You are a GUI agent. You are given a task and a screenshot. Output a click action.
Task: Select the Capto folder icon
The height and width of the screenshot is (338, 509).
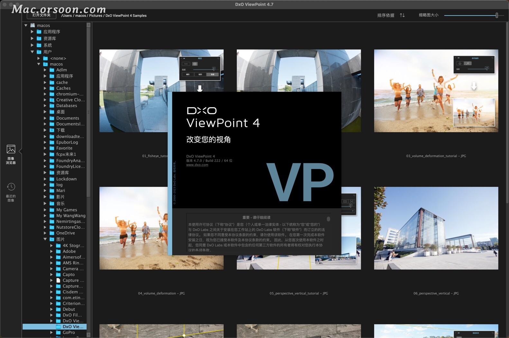tap(58, 275)
